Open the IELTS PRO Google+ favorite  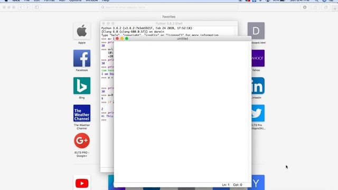tap(82, 141)
